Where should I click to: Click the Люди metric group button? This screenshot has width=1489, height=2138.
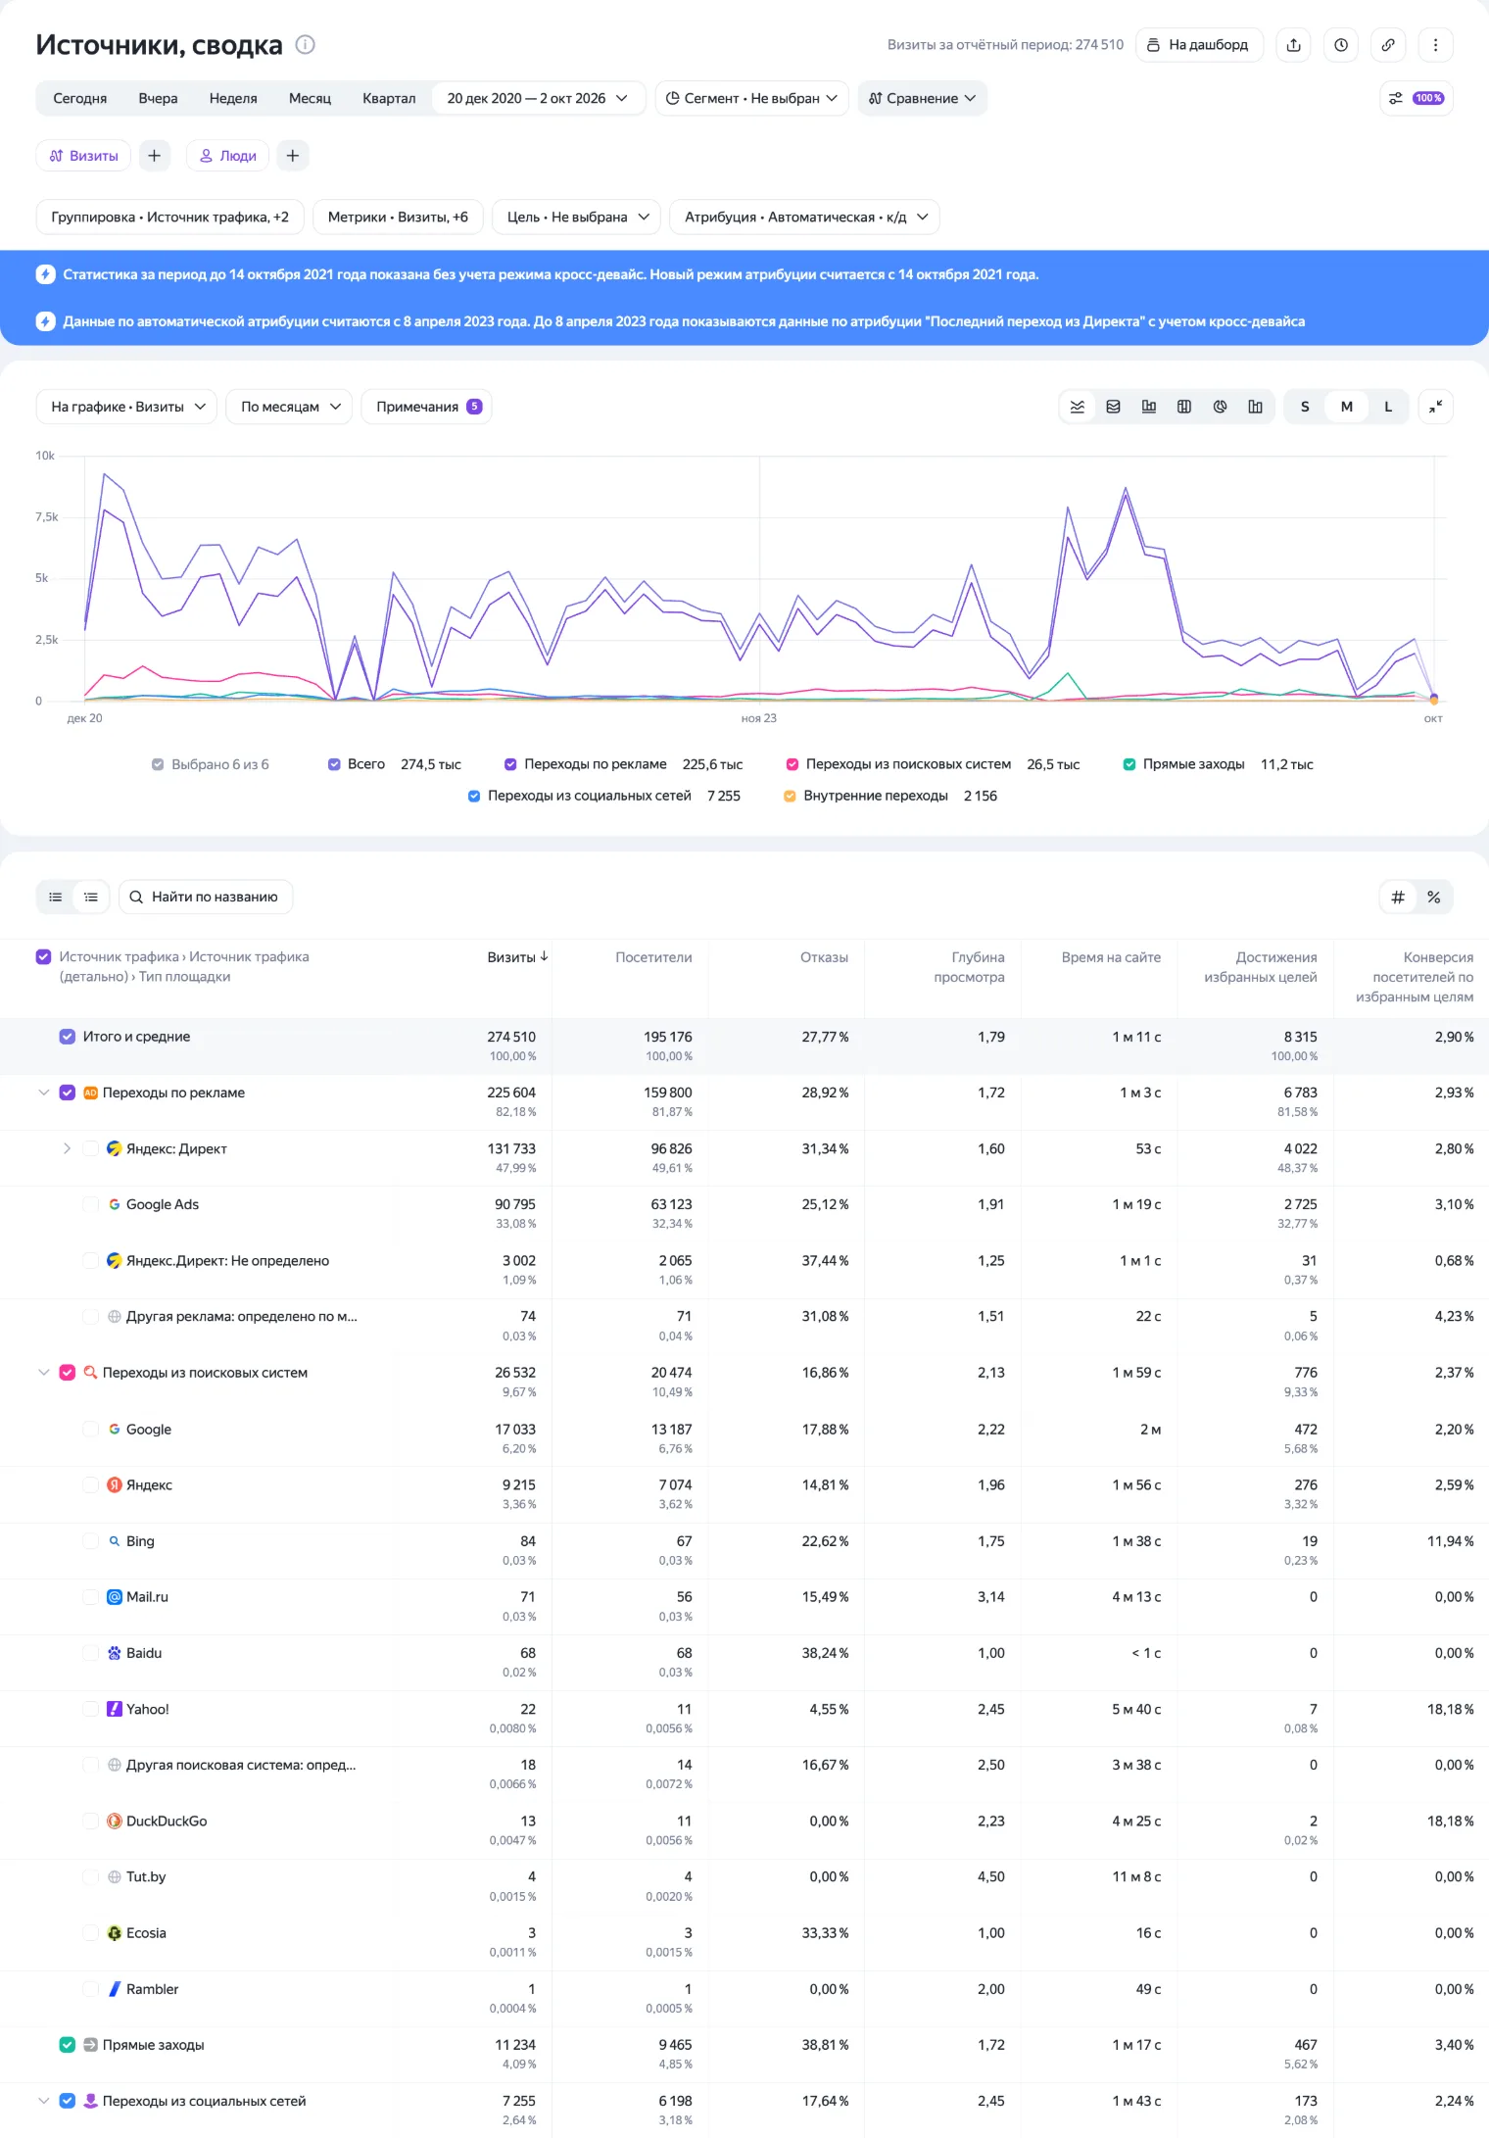pos(227,156)
